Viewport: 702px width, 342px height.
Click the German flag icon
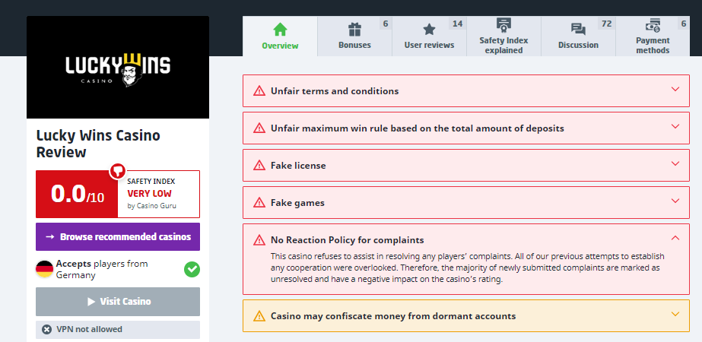(44, 269)
